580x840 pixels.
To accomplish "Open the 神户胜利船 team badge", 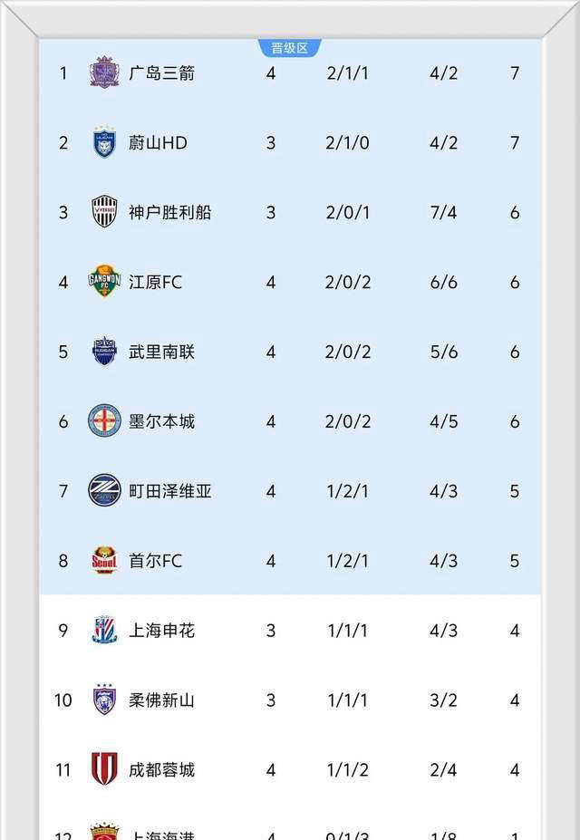I will coord(104,212).
